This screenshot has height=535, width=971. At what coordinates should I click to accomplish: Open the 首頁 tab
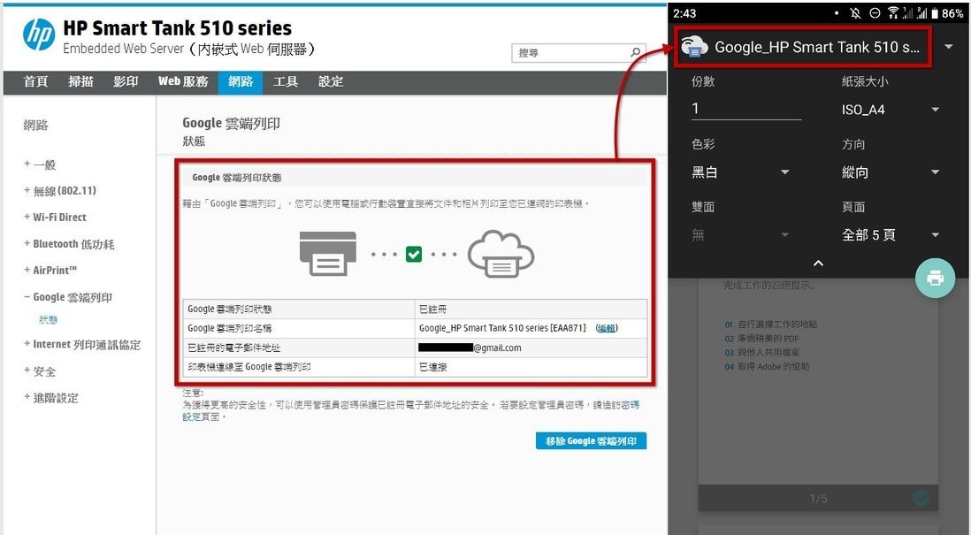tap(36, 81)
